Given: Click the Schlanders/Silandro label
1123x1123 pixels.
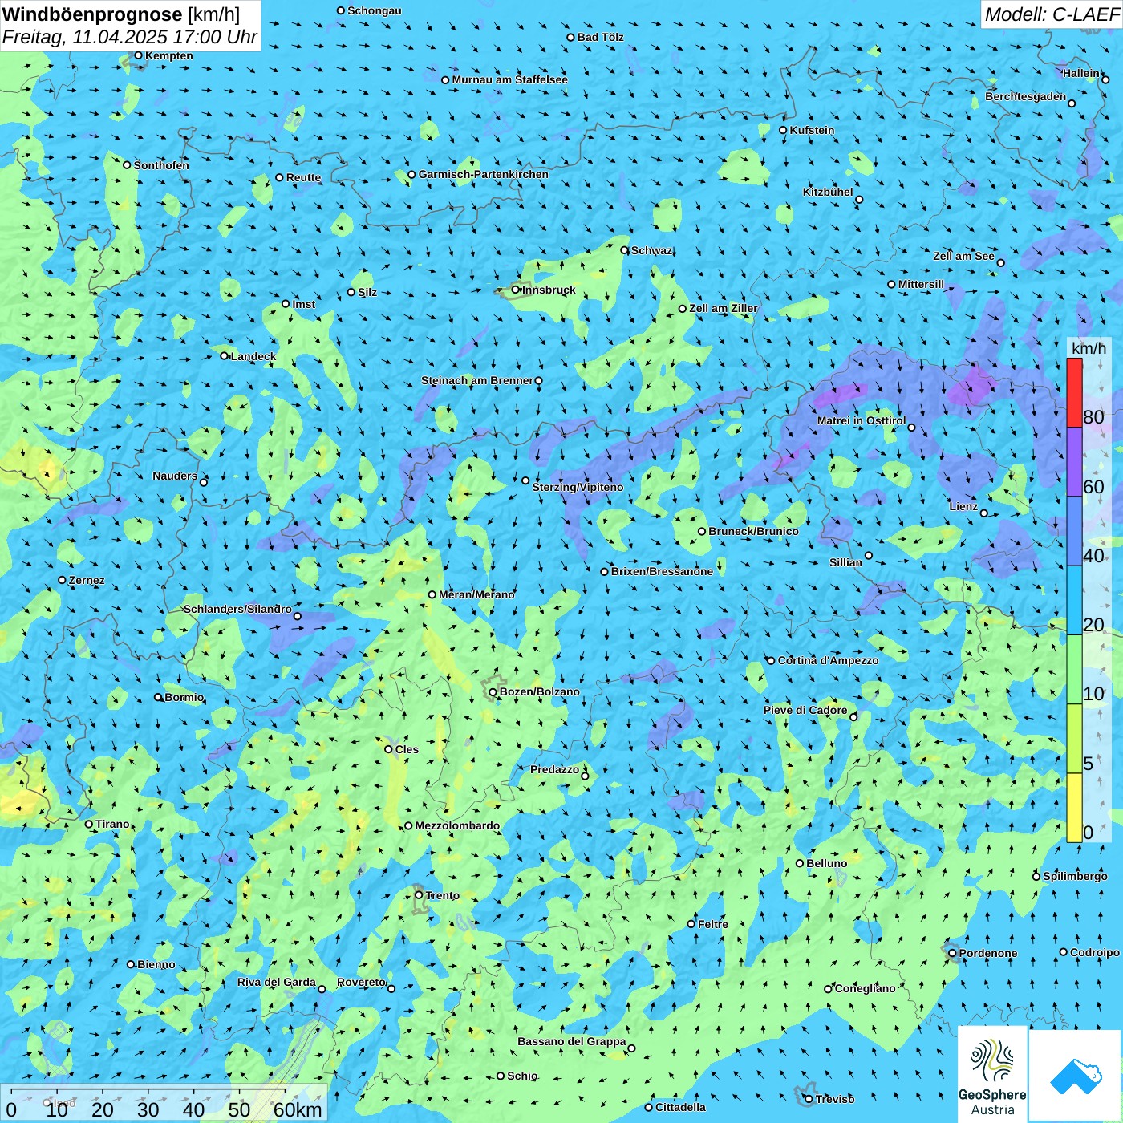Looking at the screenshot, I should click(237, 609).
